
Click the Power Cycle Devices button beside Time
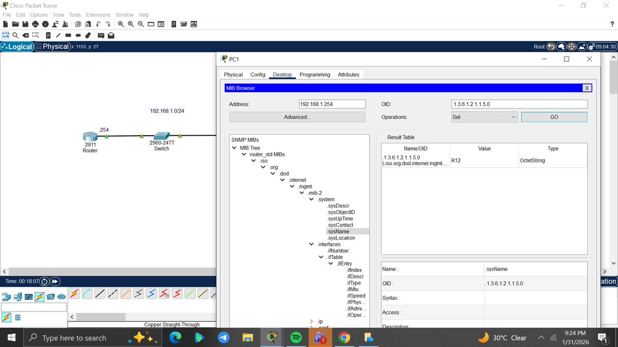[x=44, y=281]
